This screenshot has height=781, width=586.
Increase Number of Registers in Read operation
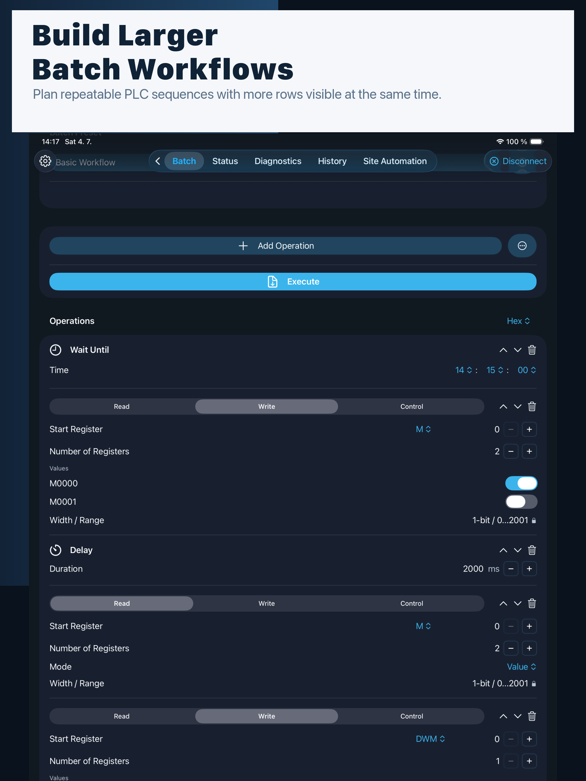[529, 648]
